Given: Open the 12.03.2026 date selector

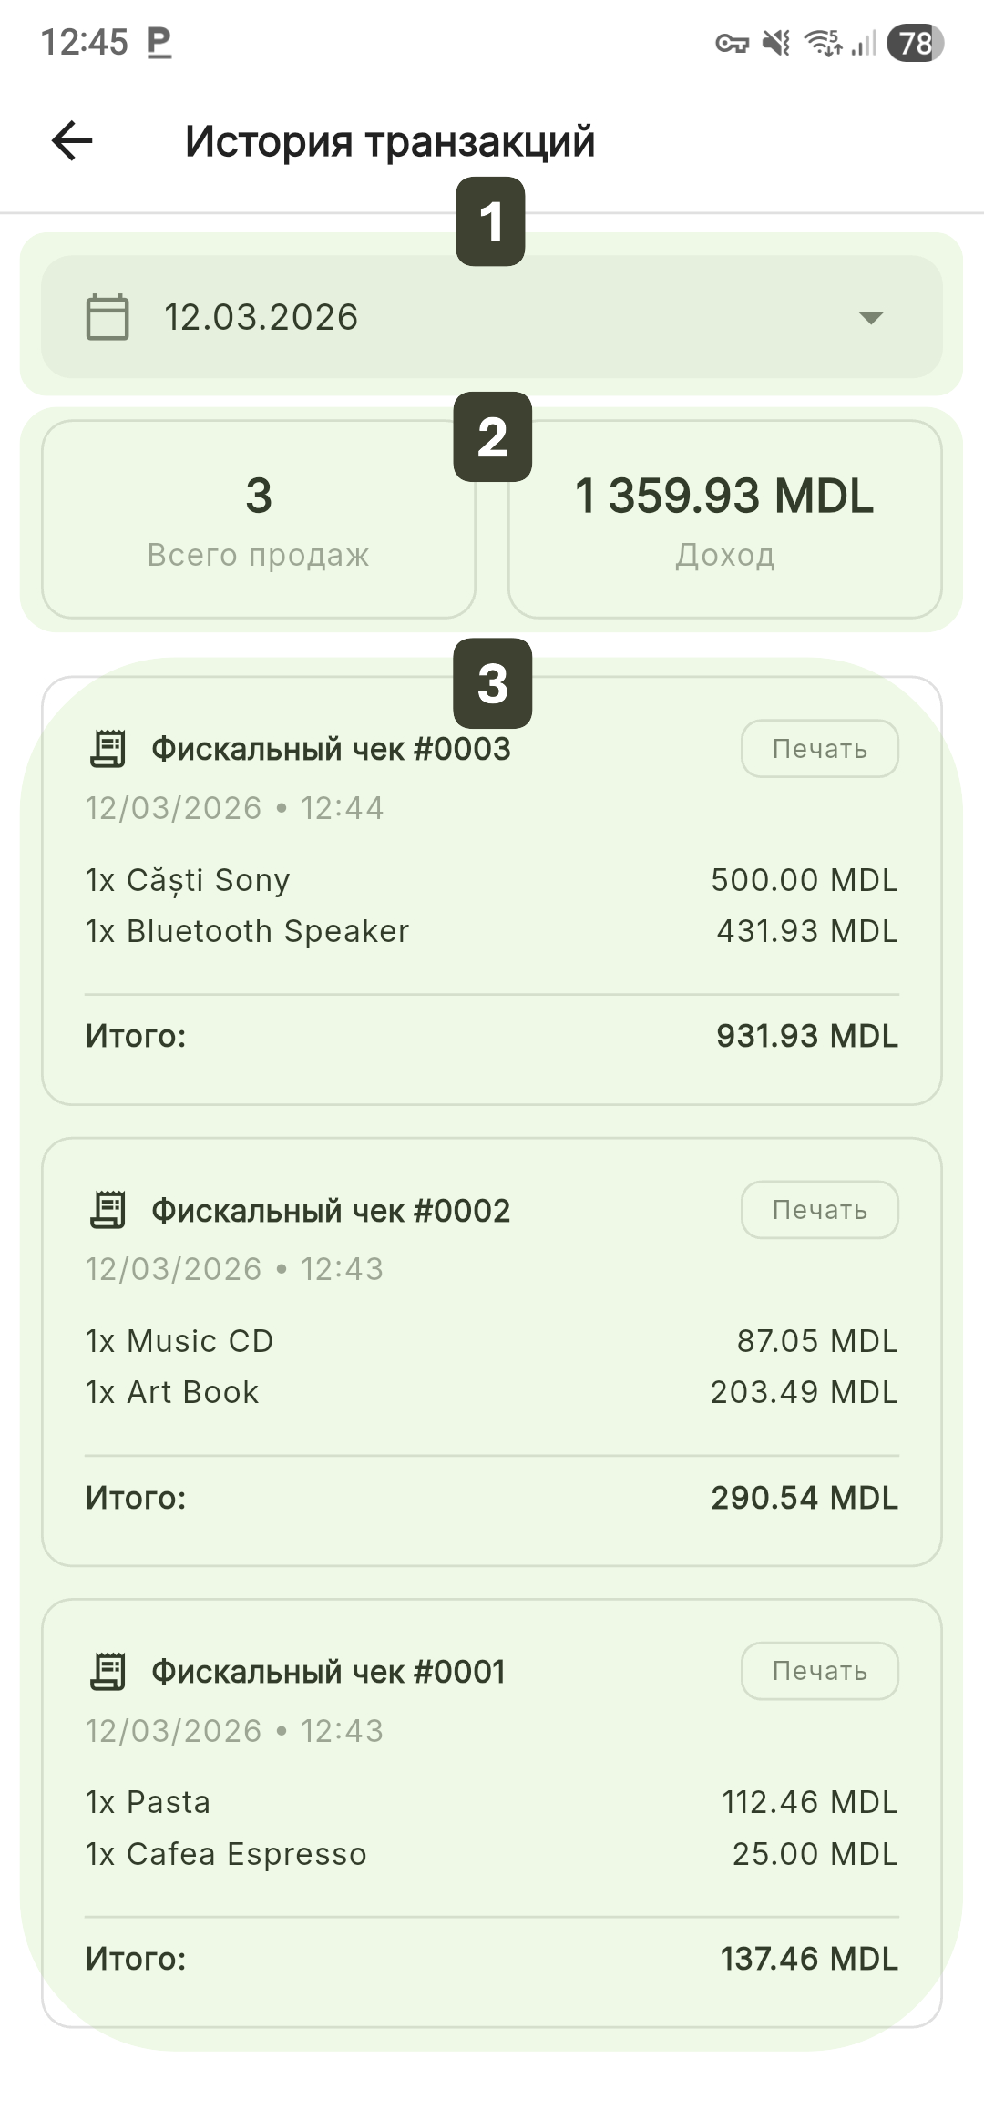Looking at the screenshot, I should pyautogui.click(x=492, y=317).
